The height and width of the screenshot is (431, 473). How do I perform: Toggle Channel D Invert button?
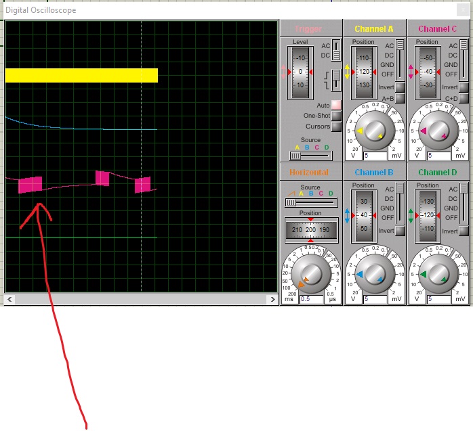tap(464, 231)
